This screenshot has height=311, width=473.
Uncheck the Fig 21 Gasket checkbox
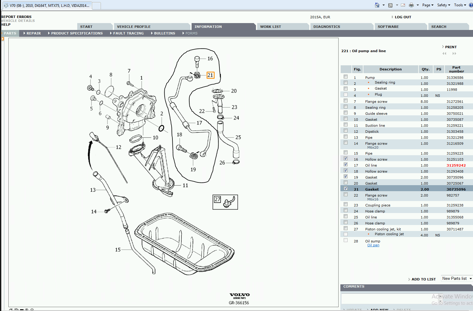(346, 188)
